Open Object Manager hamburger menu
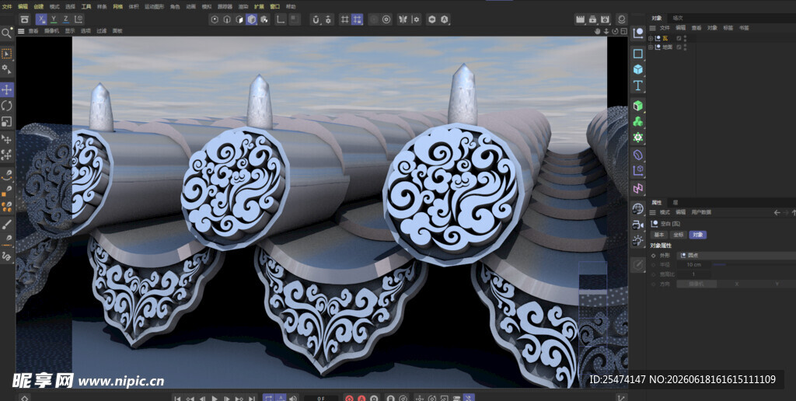The image size is (796, 401). pyautogui.click(x=653, y=28)
